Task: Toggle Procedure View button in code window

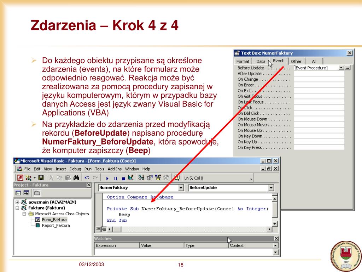Action: point(98,229)
